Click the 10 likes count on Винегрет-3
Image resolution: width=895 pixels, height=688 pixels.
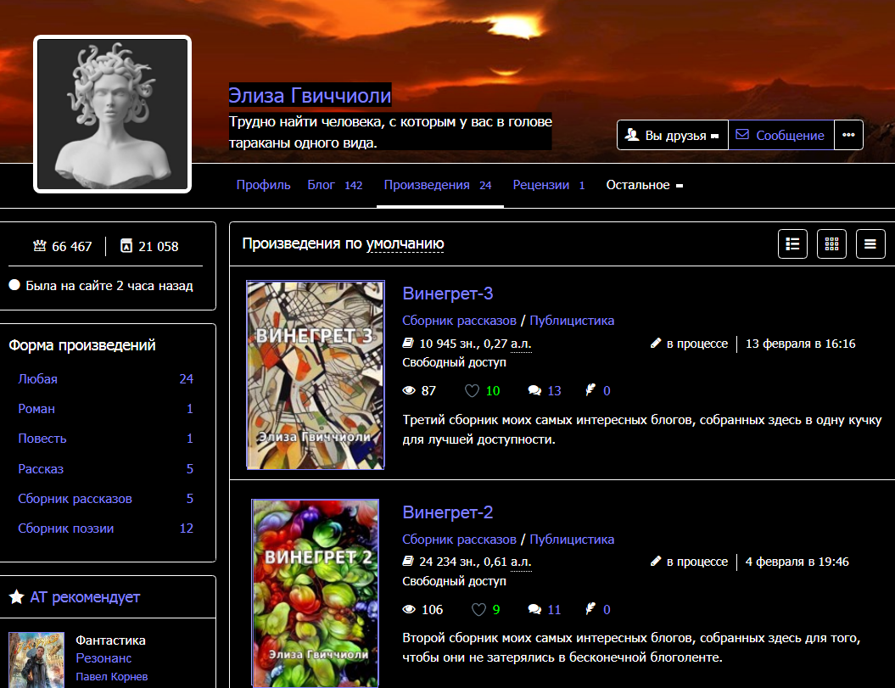tap(493, 390)
